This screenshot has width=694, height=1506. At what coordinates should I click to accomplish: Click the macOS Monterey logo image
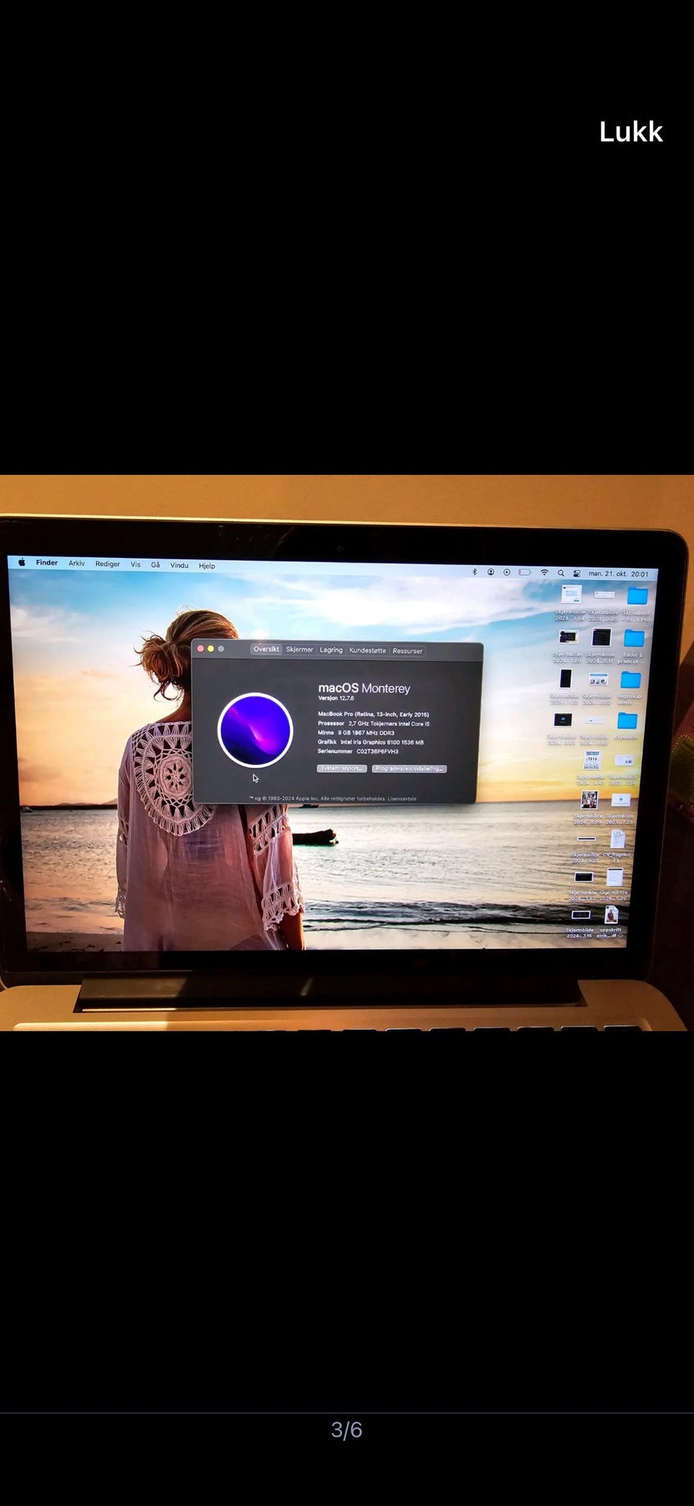[255, 730]
